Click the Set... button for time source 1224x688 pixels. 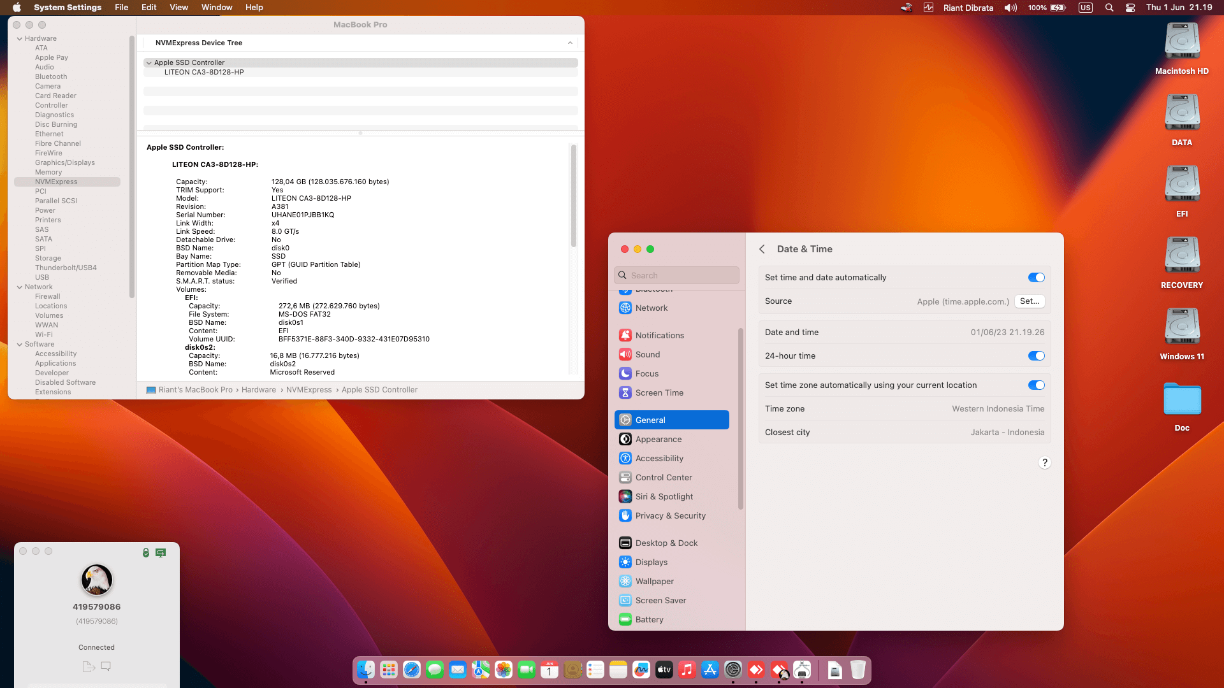click(1030, 301)
